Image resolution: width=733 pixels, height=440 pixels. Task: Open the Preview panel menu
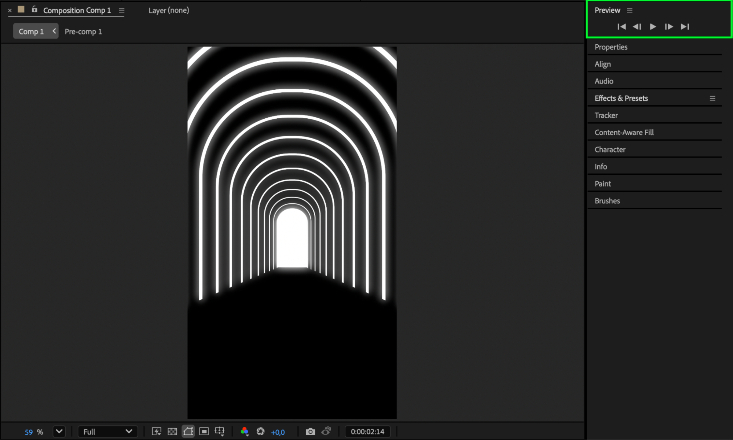click(x=630, y=10)
